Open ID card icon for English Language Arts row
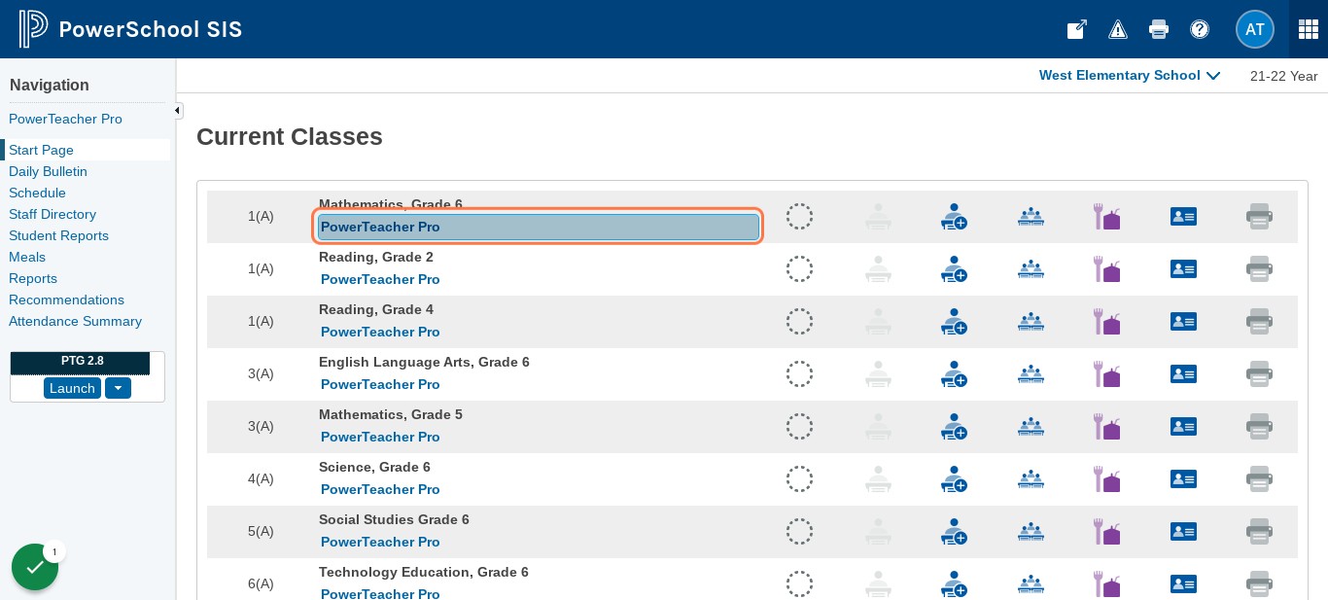 tap(1183, 374)
